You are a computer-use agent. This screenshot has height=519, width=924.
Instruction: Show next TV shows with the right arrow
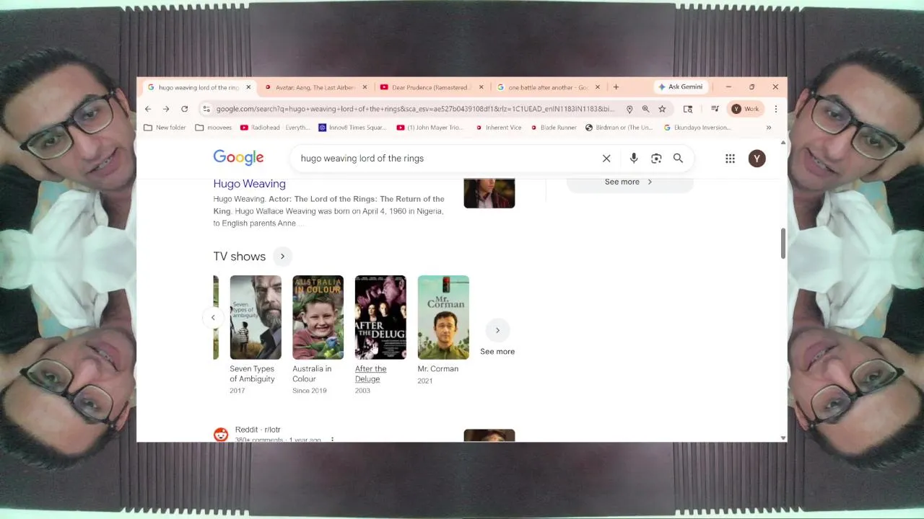coord(497,330)
